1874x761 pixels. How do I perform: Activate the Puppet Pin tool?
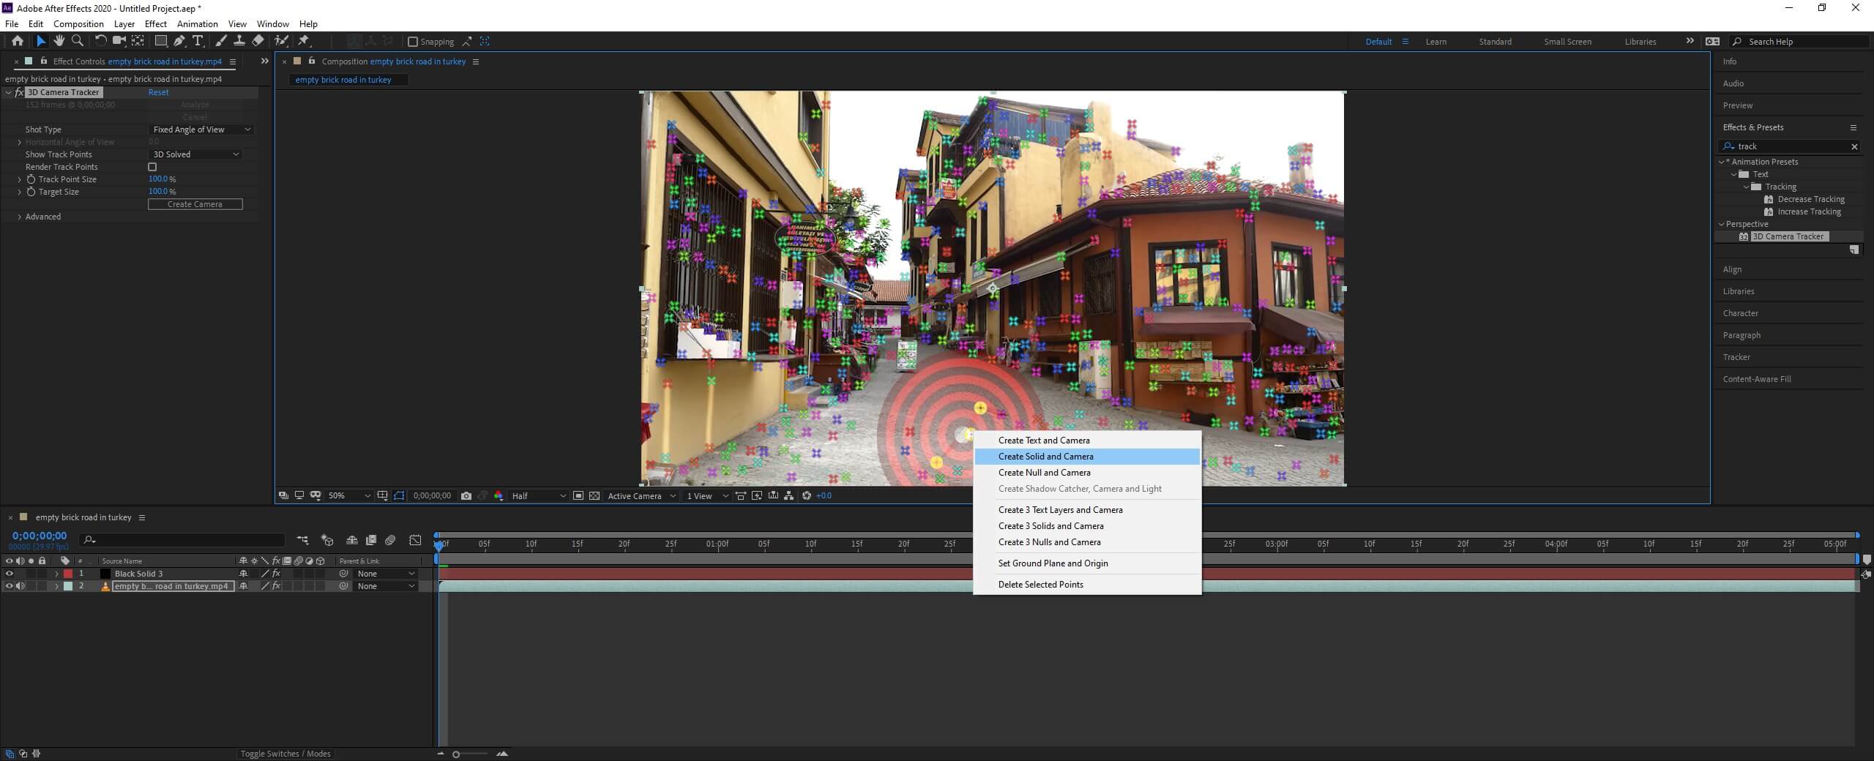point(304,41)
